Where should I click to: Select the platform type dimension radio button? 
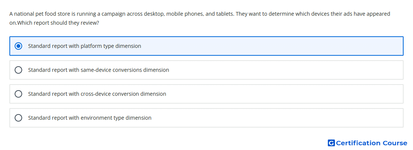coord(18,46)
